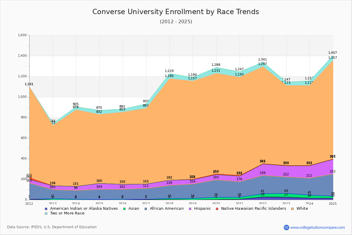The height and width of the screenshot is (235, 352).
Task: Hide the Asian series via legend label
Action: [x=133, y=209]
